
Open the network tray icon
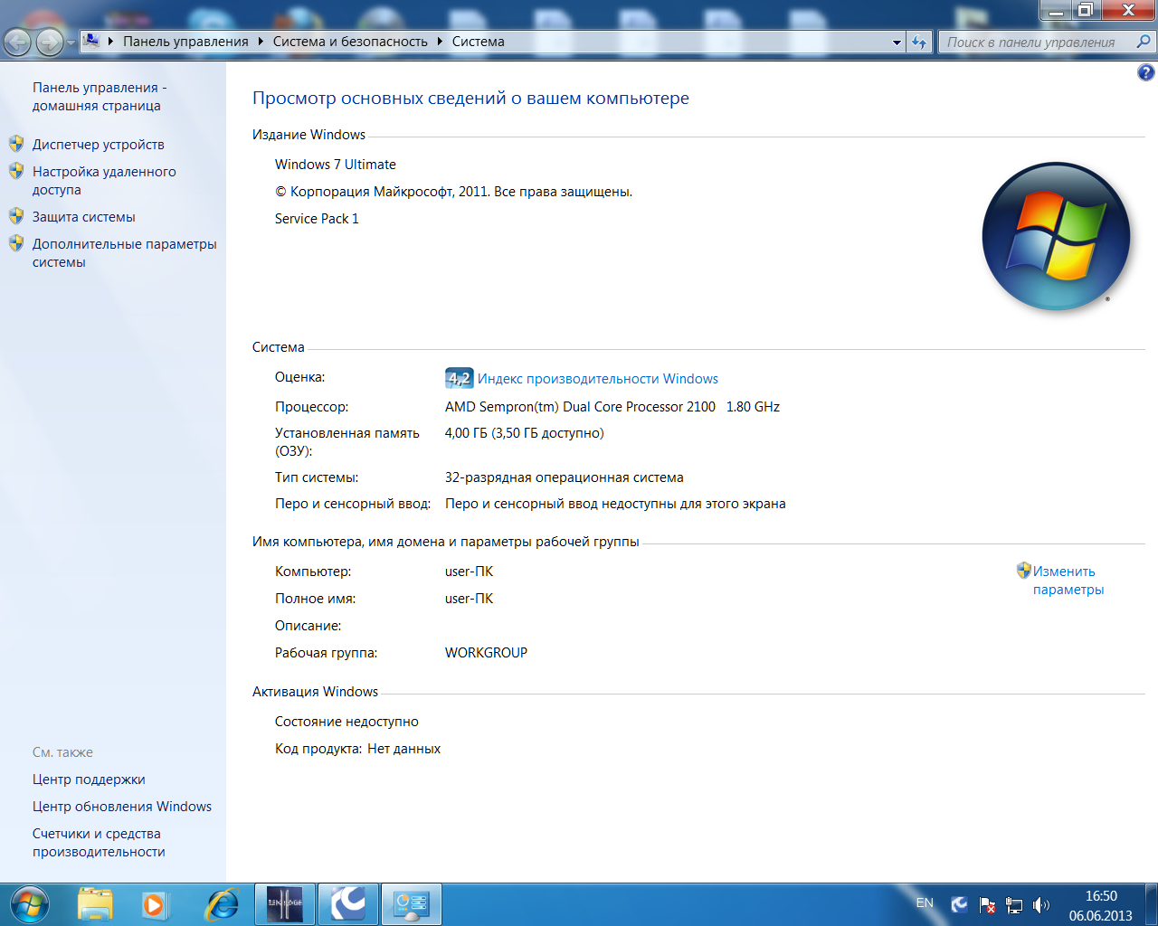(1014, 904)
